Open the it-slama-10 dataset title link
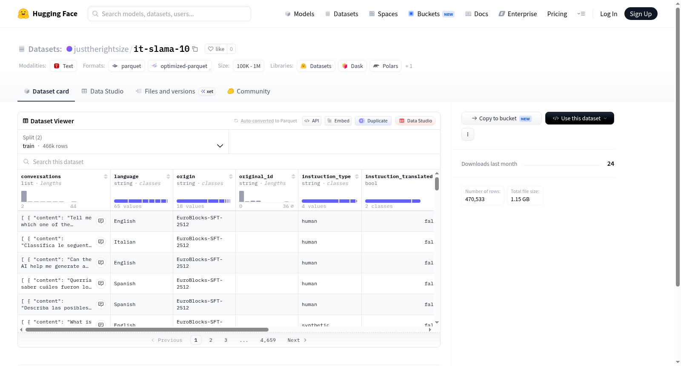Viewport: 681px width, 366px height. coord(162,49)
